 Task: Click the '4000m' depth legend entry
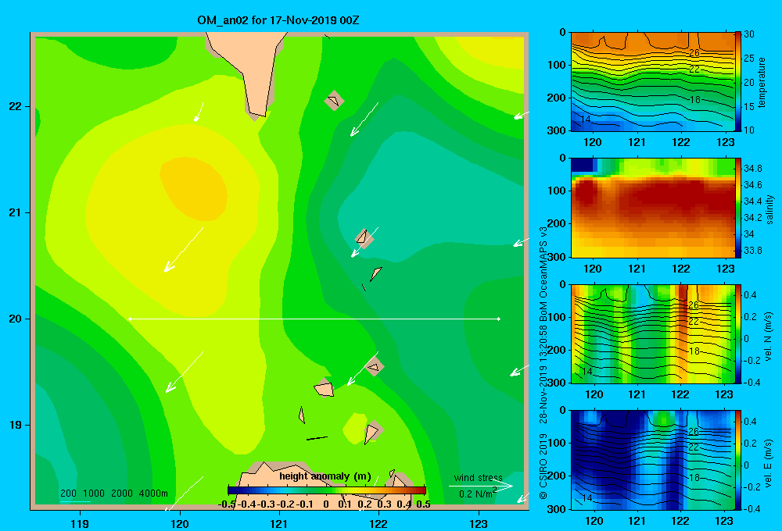153,494
